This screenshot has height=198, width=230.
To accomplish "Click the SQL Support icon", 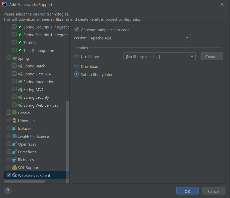I will pyautogui.click(x=14, y=167).
